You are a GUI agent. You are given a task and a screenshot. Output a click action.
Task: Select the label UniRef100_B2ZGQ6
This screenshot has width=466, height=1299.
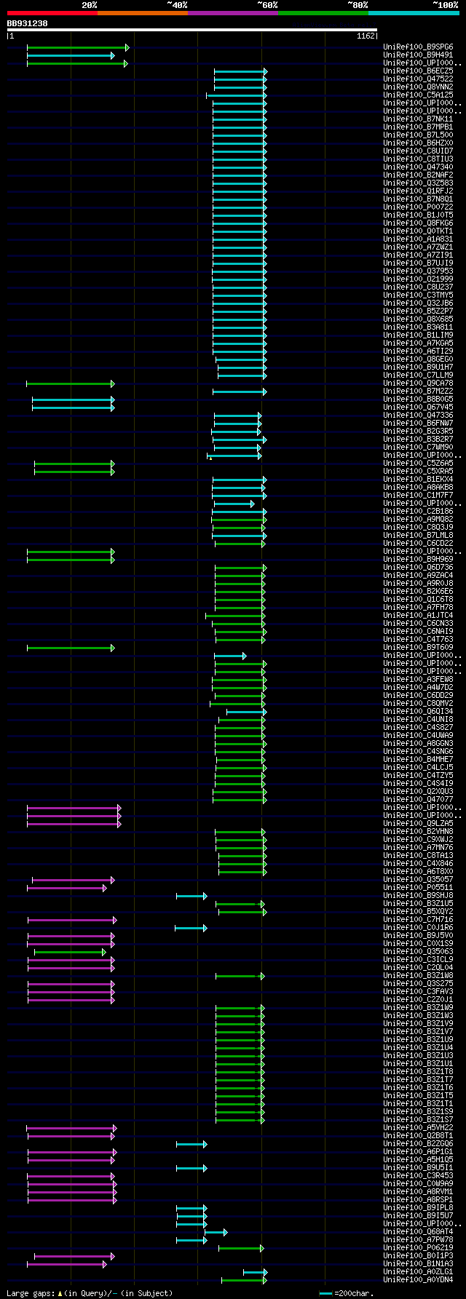coord(418,1144)
